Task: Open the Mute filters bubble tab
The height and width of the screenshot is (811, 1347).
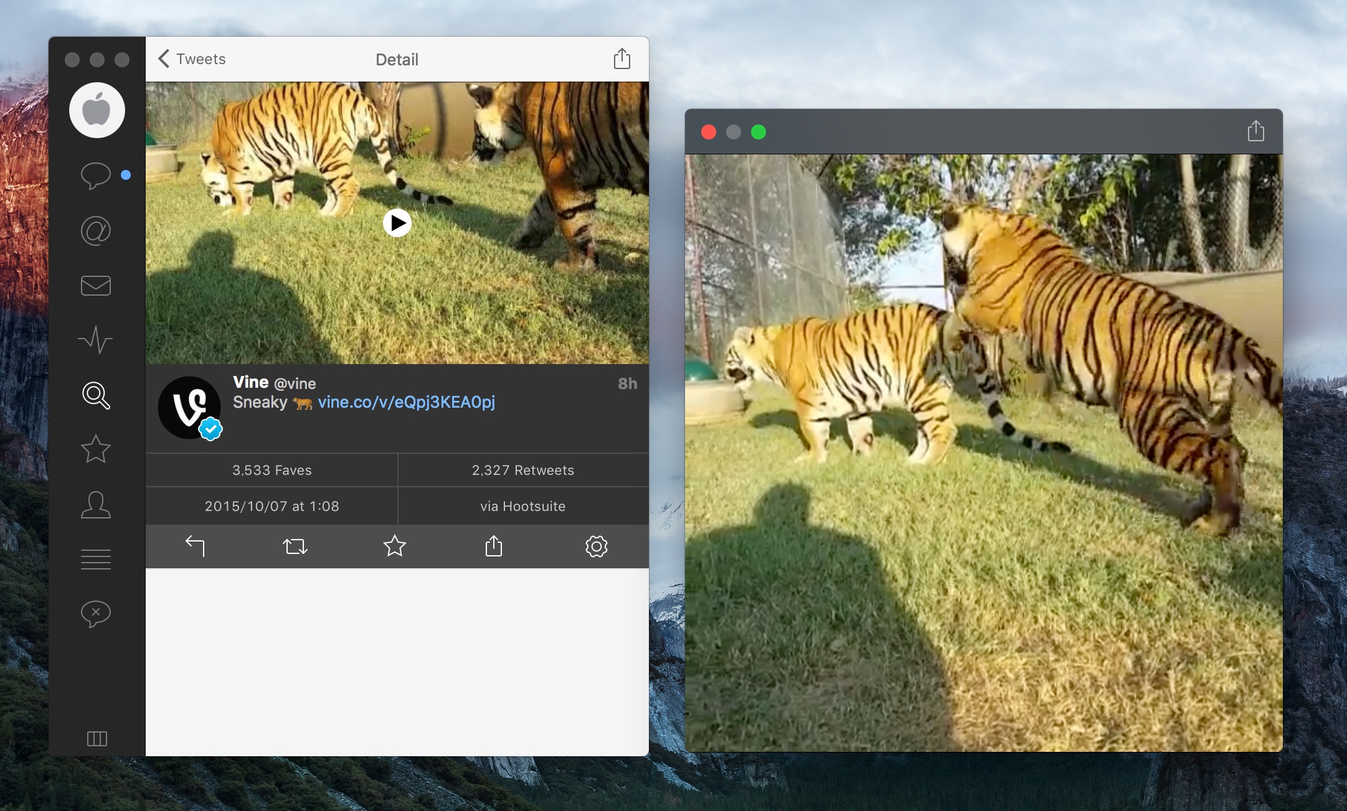Action: [x=95, y=614]
